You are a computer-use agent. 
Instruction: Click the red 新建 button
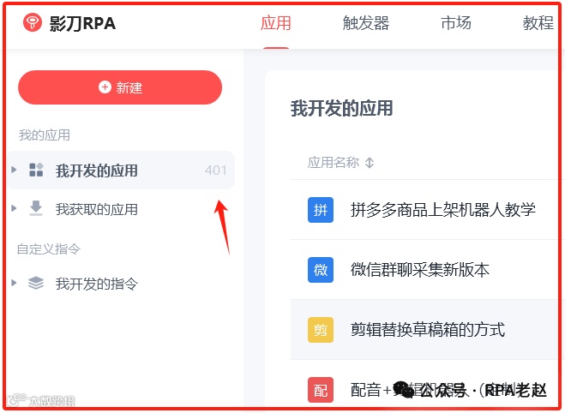tap(120, 87)
